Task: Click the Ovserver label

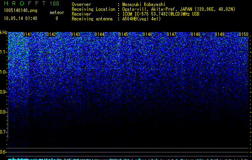Action: (x=81, y=4)
